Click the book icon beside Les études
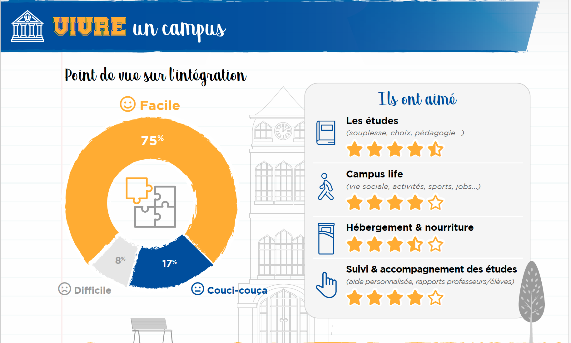This screenshot has height=343, width=571. 325,133
